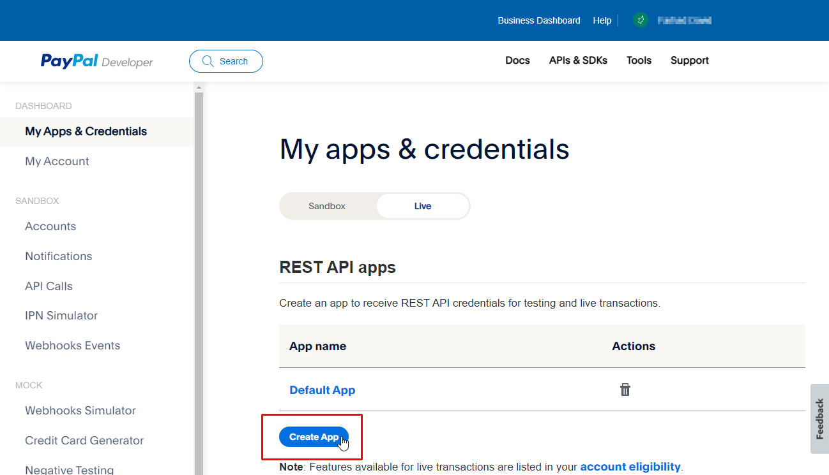Screen dimensions: 829x475
Task: Open My Account in sidebar
Action: point(57,161)
